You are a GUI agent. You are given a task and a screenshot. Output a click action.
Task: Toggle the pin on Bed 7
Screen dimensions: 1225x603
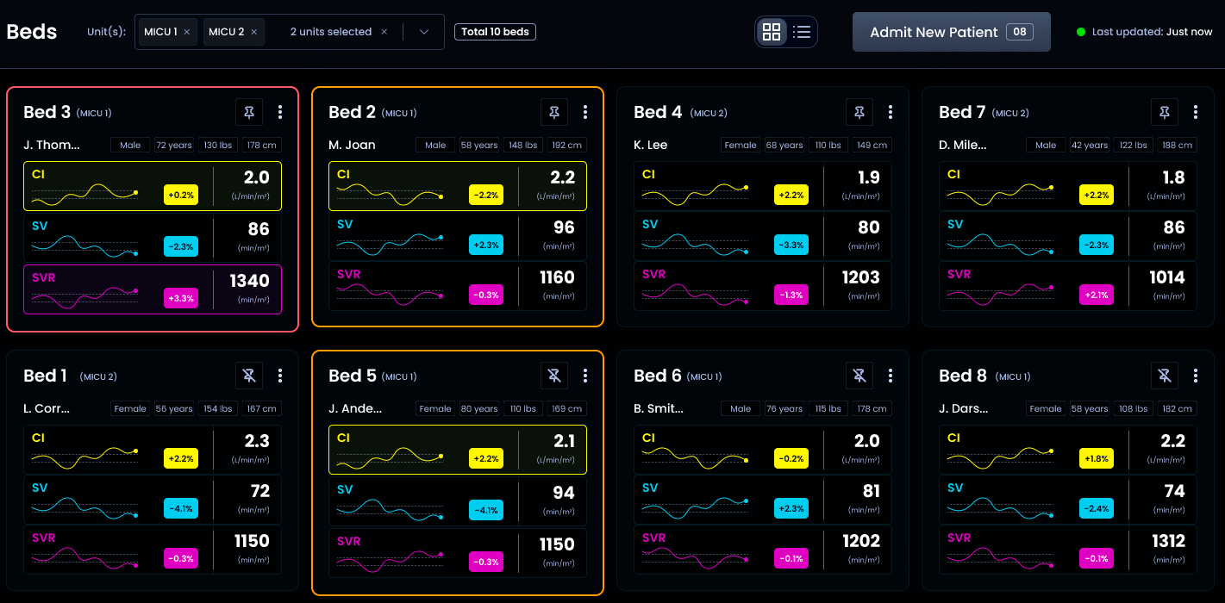pos(1165,112)
